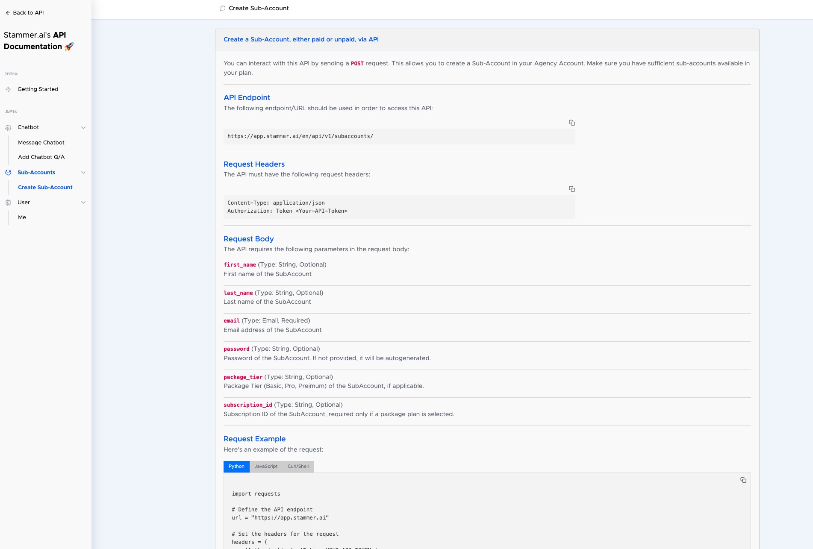813x549 pixels.
Task: Open the Getting Started page
Action: [38, 89]
